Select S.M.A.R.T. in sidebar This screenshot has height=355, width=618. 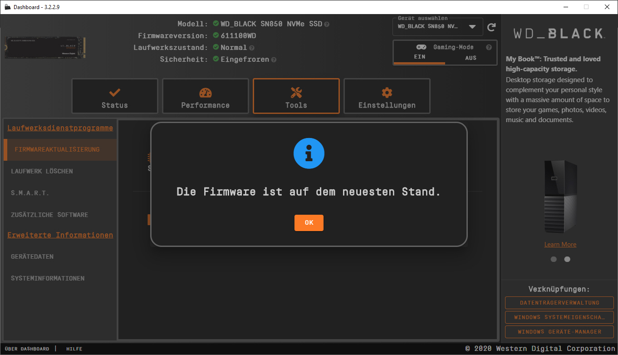[x=60, y=193]
